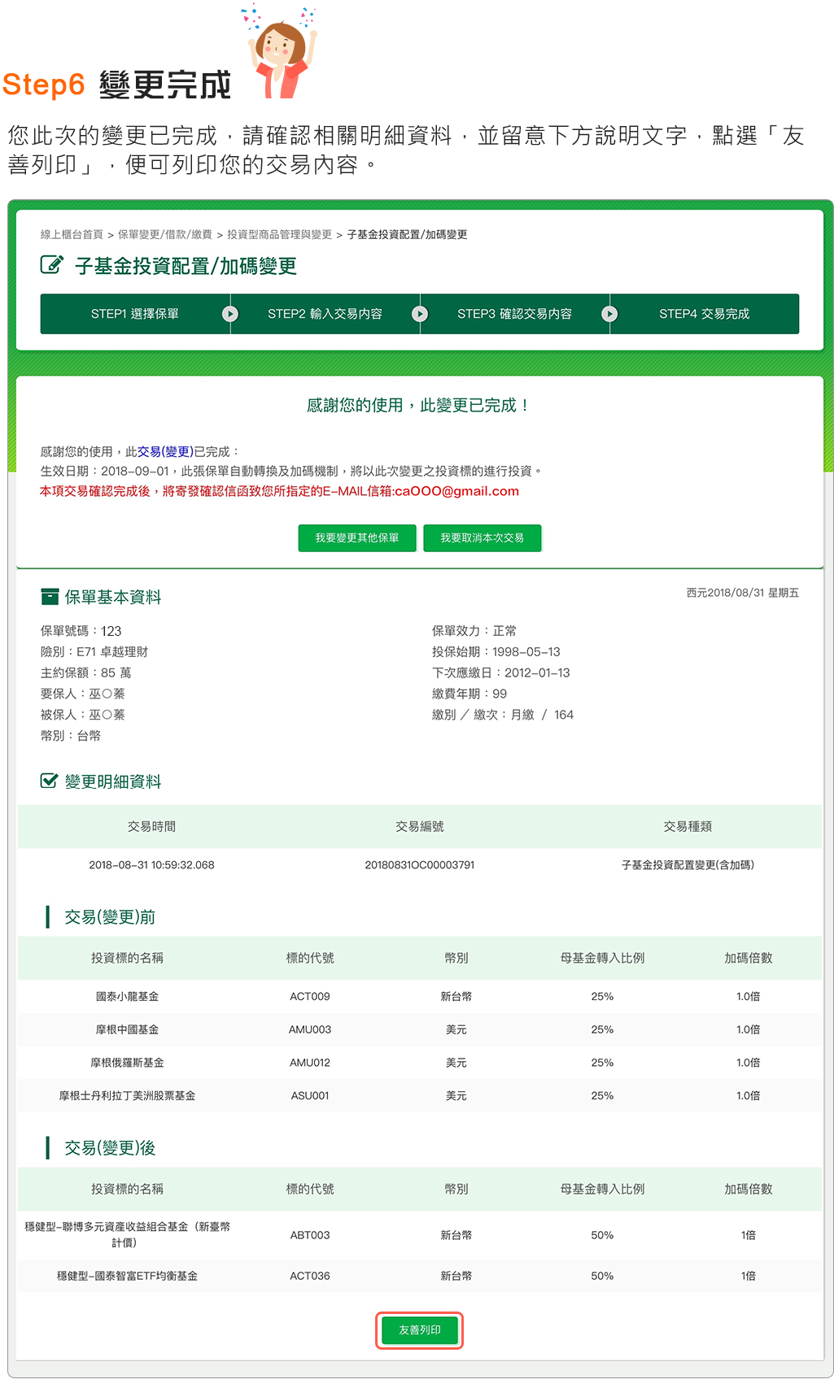
Task: Click the arrow icon after STEP1 選擇保單
Action: coord(230,314)
